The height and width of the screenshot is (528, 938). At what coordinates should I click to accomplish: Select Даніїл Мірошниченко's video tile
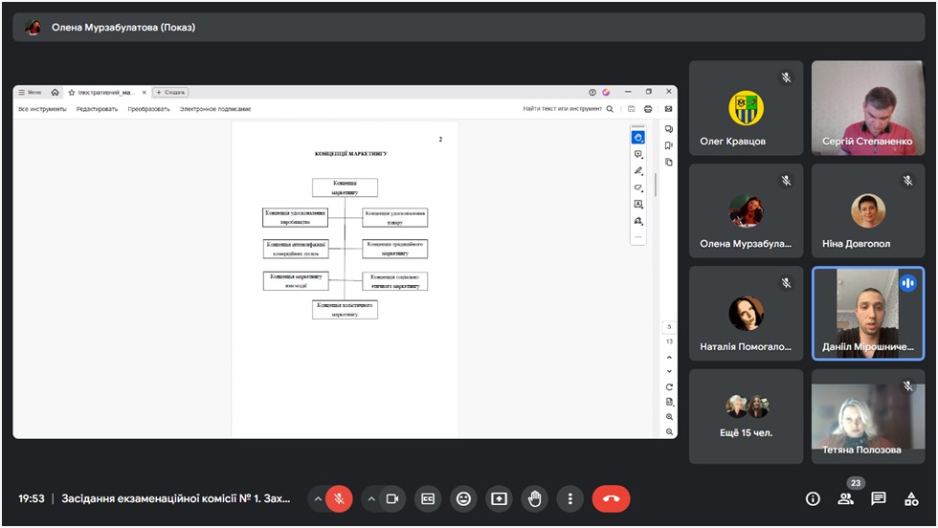pos(868,313)
